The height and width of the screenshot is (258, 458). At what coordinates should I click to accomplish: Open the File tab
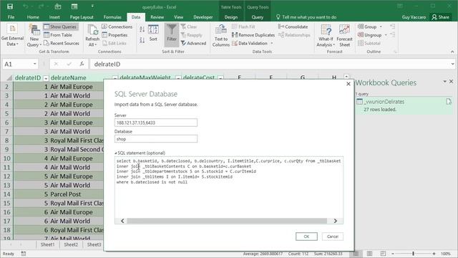11,17
